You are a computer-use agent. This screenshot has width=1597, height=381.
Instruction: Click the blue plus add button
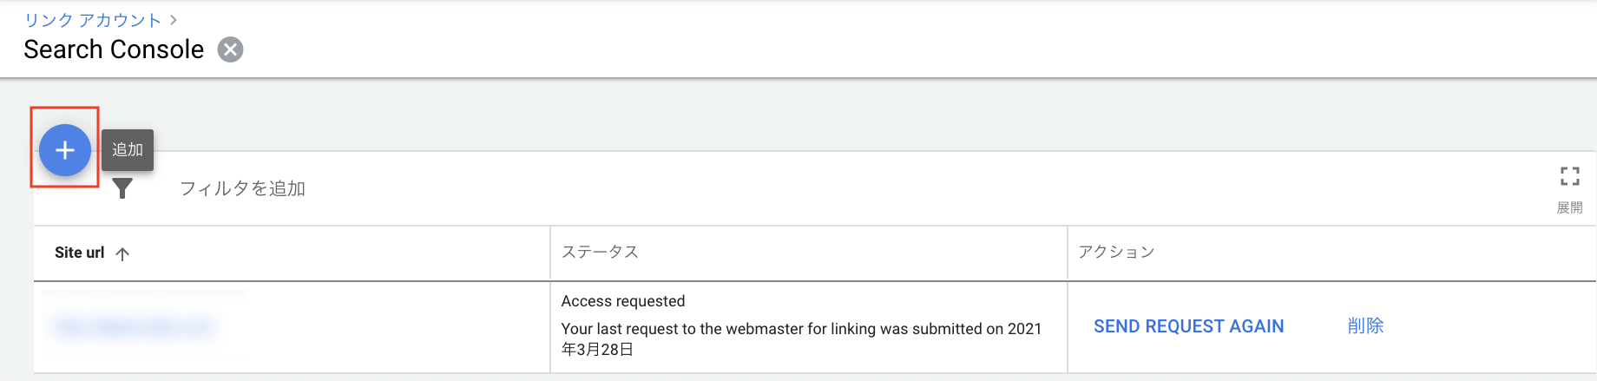point(65,150)
